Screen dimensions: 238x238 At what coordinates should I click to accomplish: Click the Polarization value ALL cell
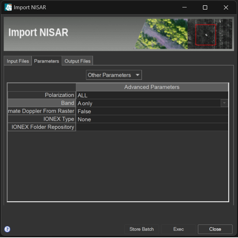tap(152, 95)
